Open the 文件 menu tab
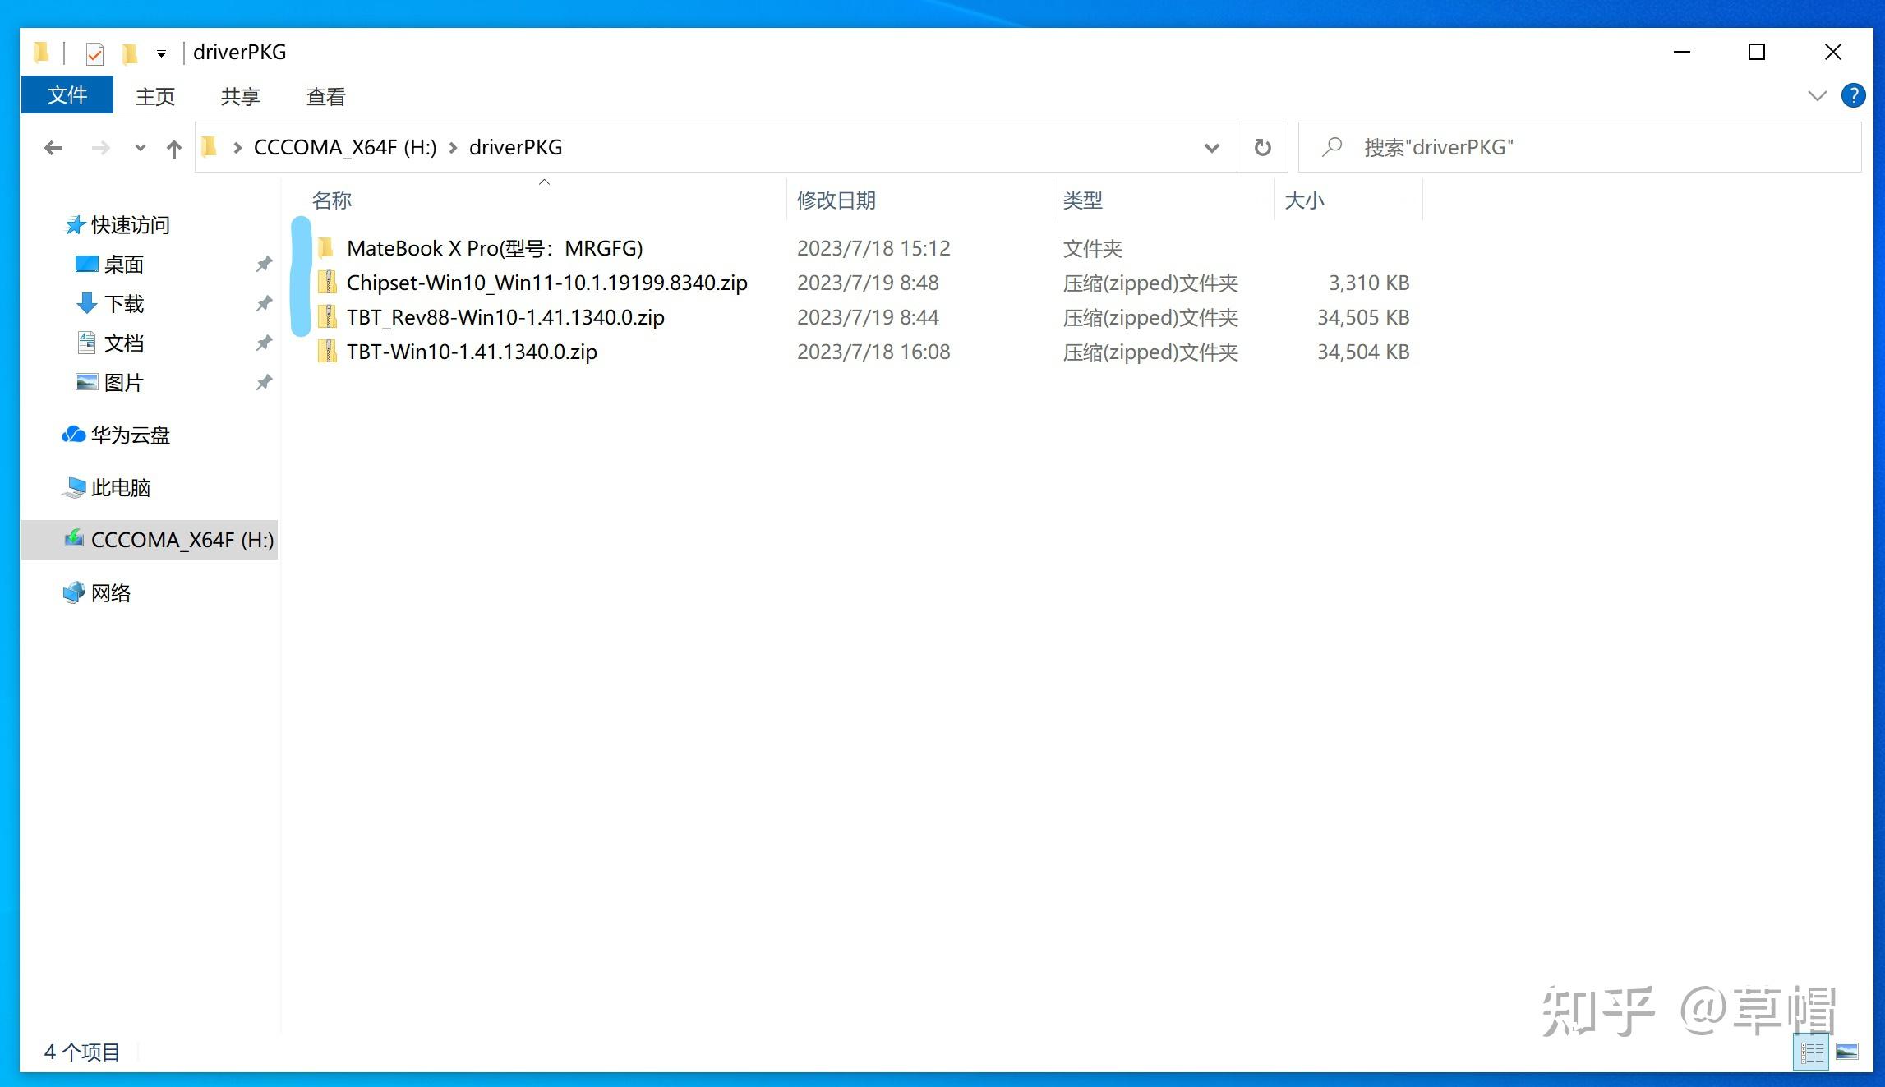The width and height of the screenshot is (1885, 1087). click(x=67, y=95)
